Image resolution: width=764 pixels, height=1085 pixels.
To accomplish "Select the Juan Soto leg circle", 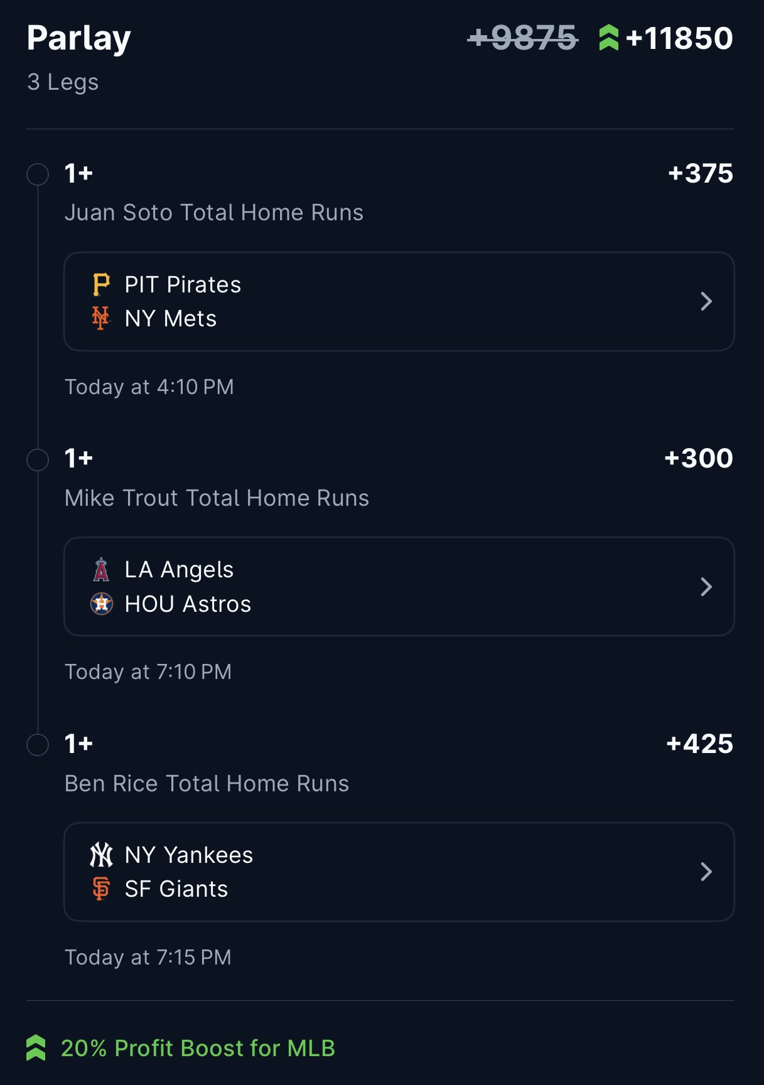I will click(x=38, y=174).
